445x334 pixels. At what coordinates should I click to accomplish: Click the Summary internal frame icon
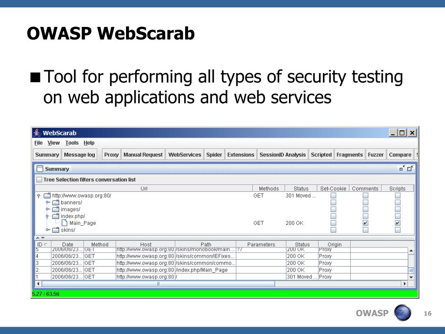coord(40,169)
